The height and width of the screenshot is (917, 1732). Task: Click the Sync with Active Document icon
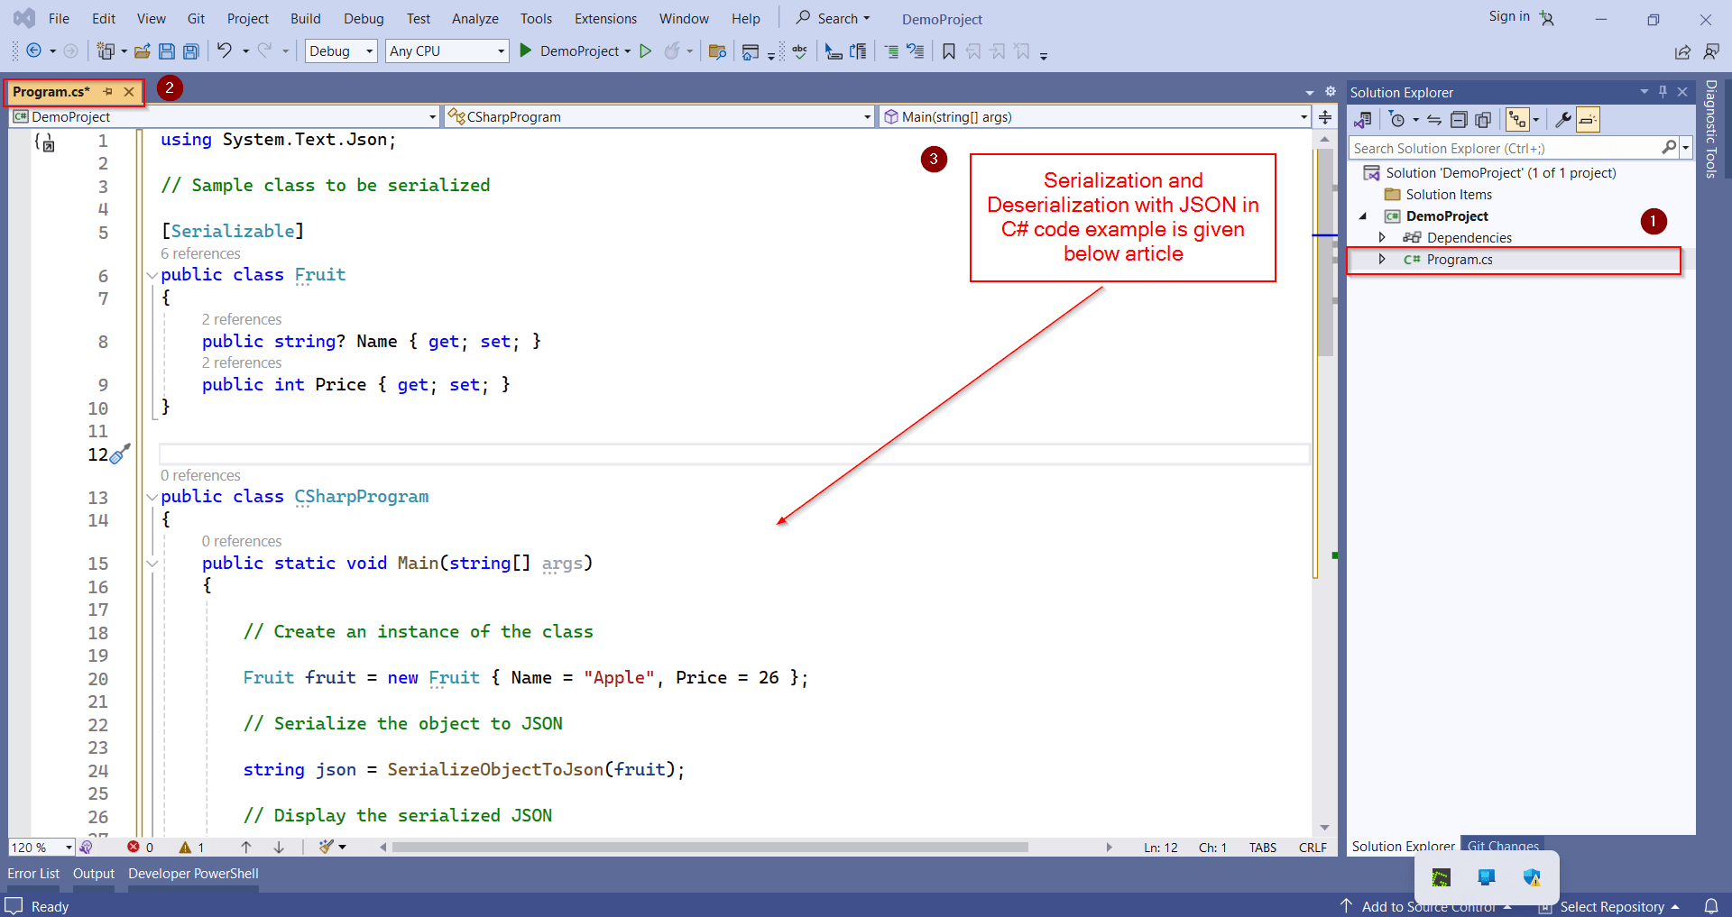[1434, 120]
